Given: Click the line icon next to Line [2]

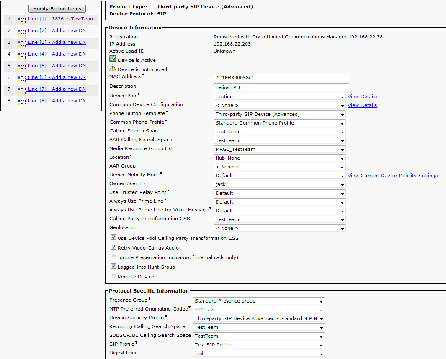Looking at the screenshot, I should pyautogui.click(x=22, y=31).
